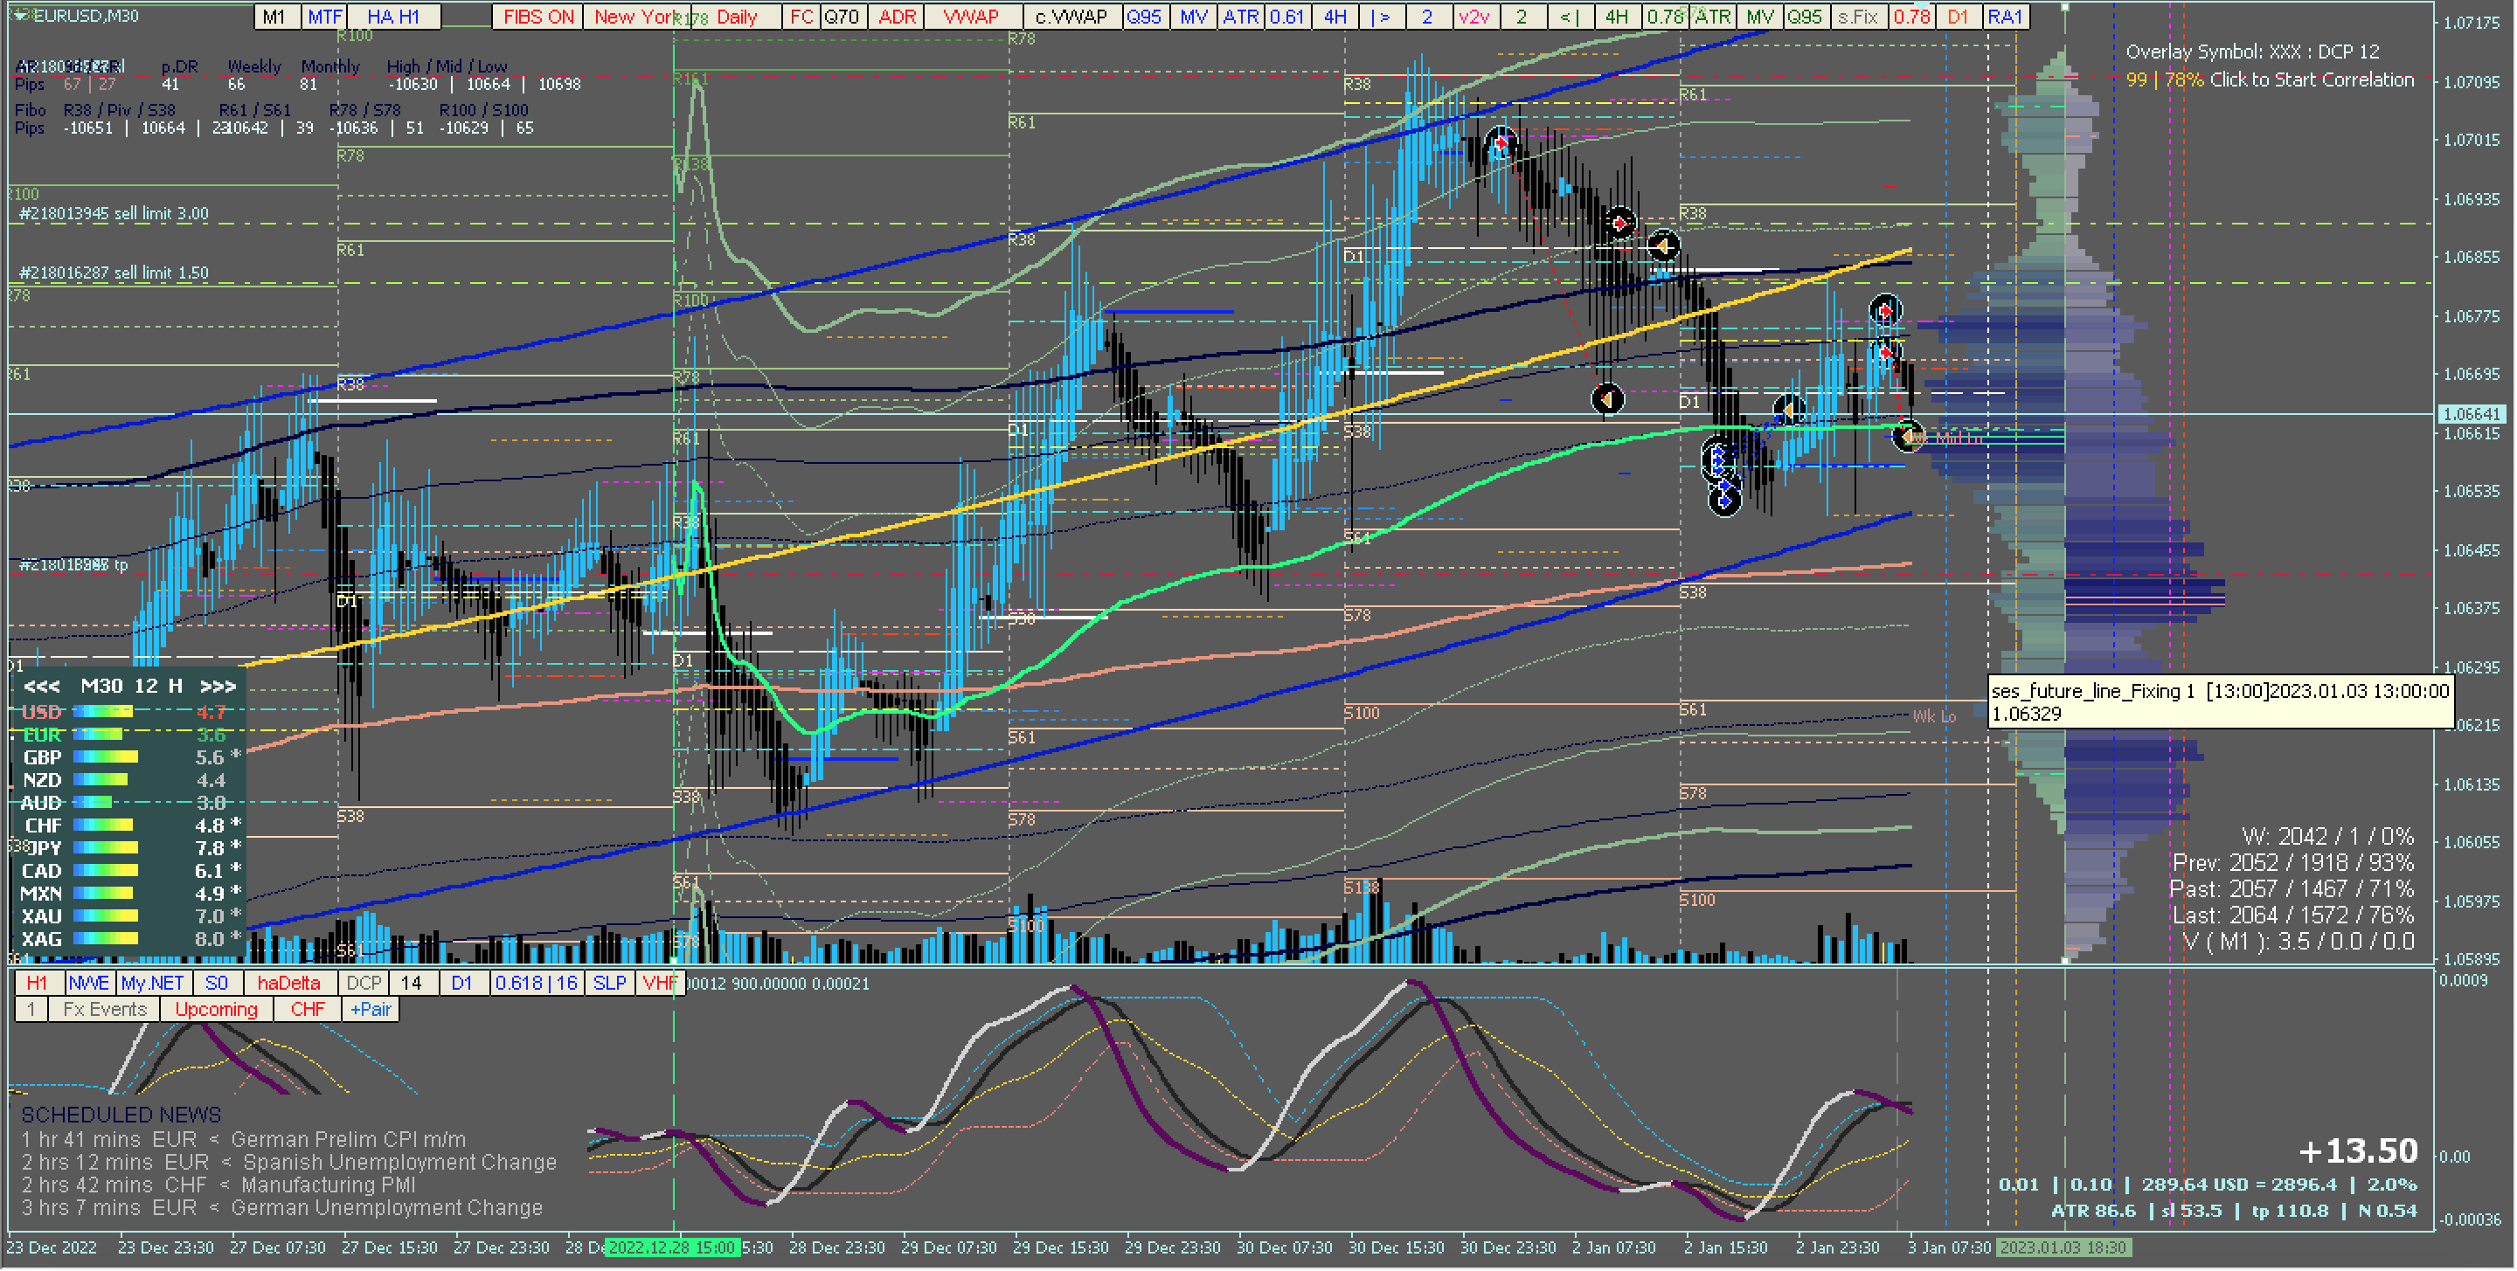Click the sell limit 3.00 order line label

[114, 213]
